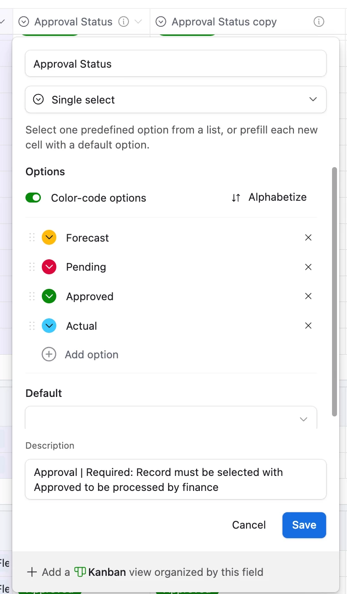Save the field configuration
347x594 pixels.
[304, 525]
